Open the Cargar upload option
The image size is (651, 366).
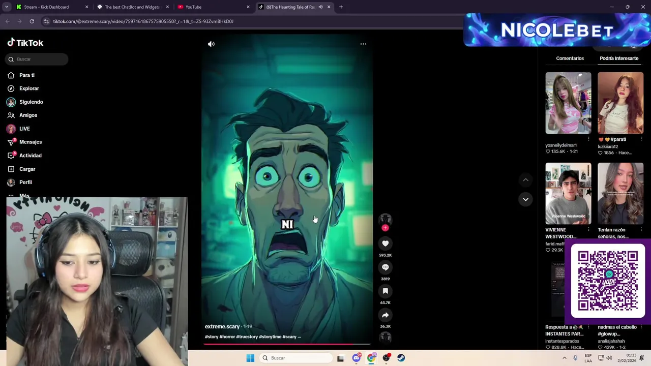(x=27, y=169)
